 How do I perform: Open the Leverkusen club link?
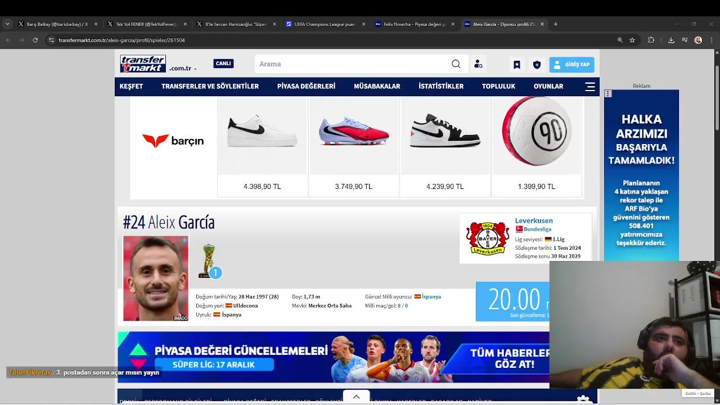[x=534, y=220]
